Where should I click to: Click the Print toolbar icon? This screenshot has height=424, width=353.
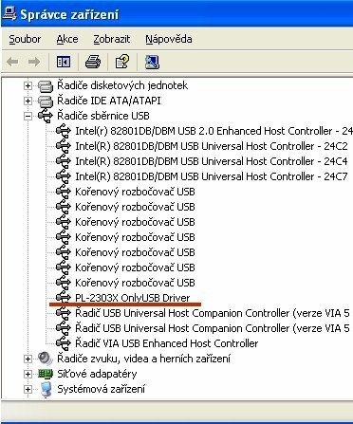coord(93,62)
